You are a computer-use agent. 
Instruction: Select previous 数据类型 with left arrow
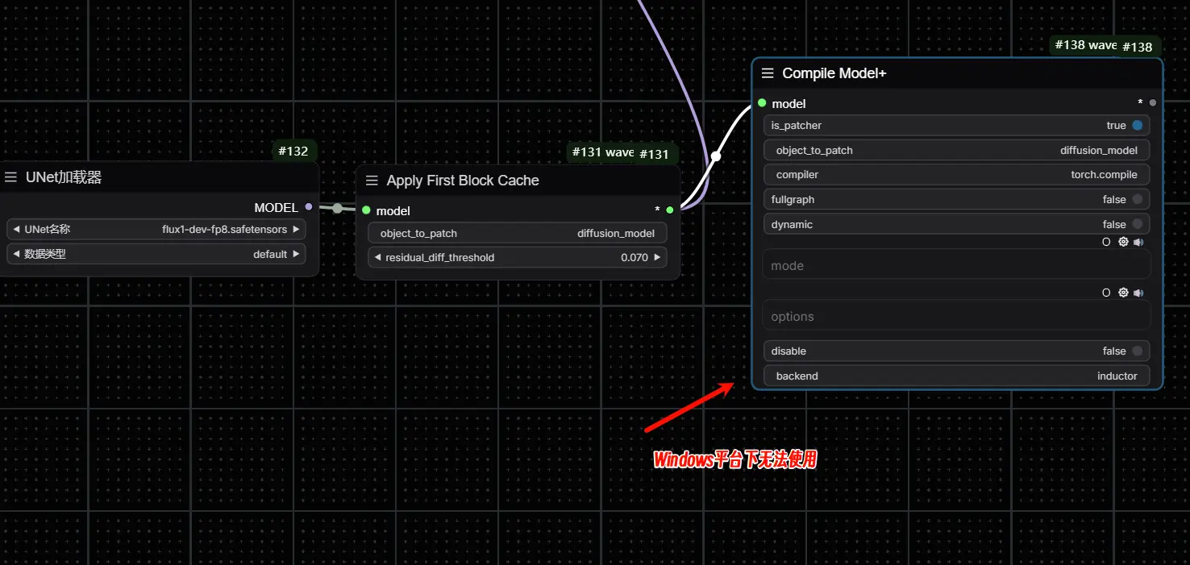coord(16,255)
